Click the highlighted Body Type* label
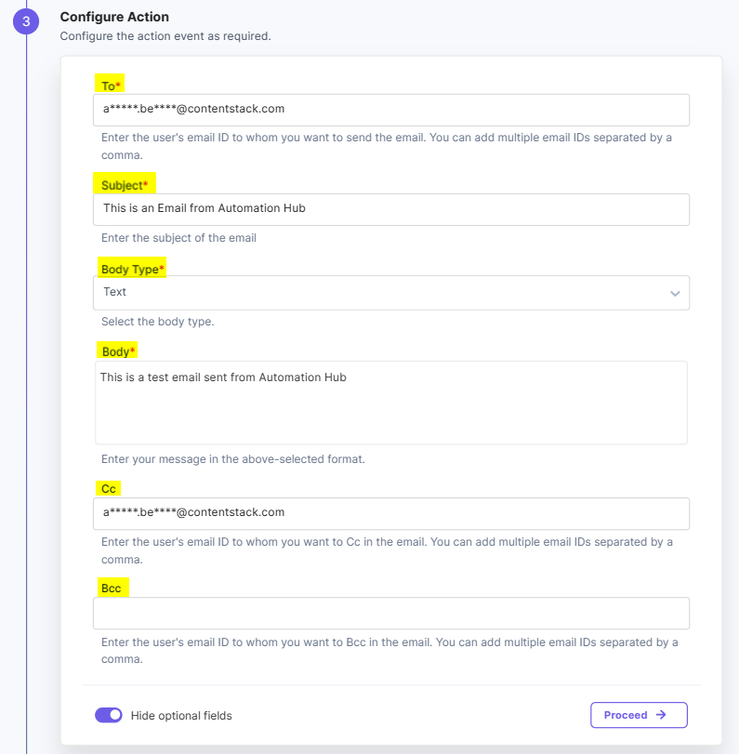Viewport: 739px width, 754px height. tap(132, 269)
